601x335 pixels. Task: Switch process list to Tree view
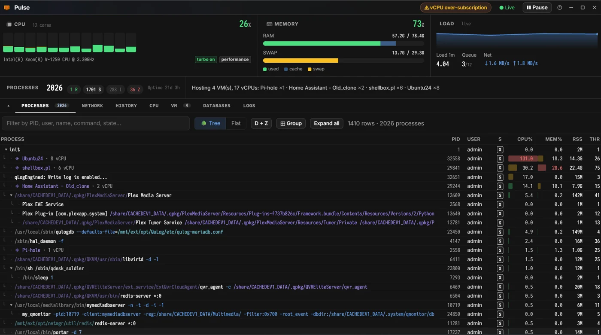click(210, 123)
